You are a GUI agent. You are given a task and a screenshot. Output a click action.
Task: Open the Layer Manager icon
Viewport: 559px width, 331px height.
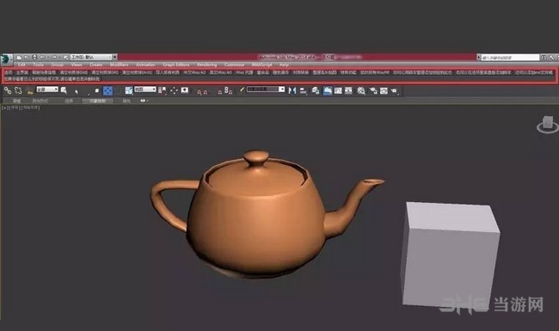click(315, 90)
